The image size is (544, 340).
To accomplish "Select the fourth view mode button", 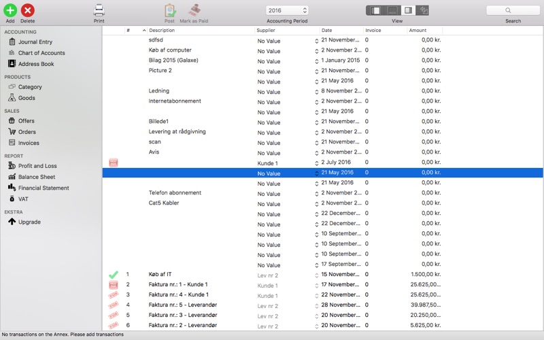I will pyautogui.click(x=423, y=10).
